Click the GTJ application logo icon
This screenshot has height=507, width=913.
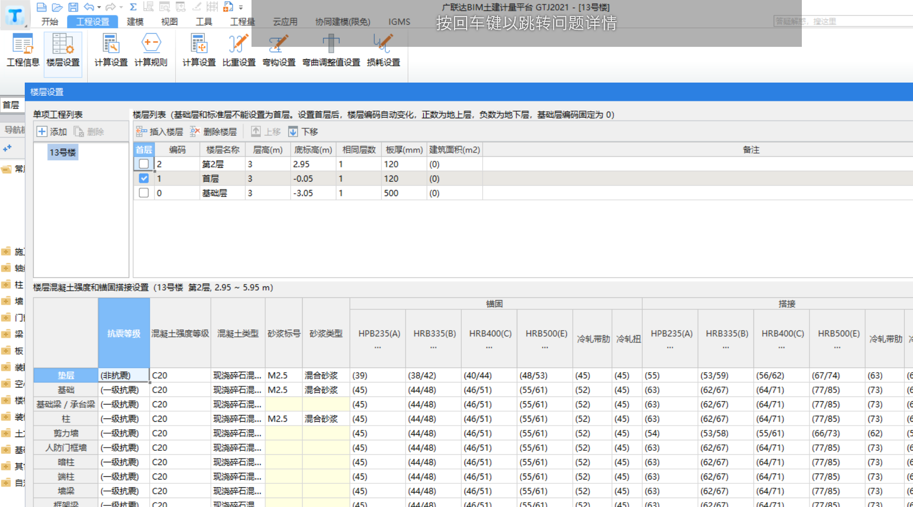15,15
